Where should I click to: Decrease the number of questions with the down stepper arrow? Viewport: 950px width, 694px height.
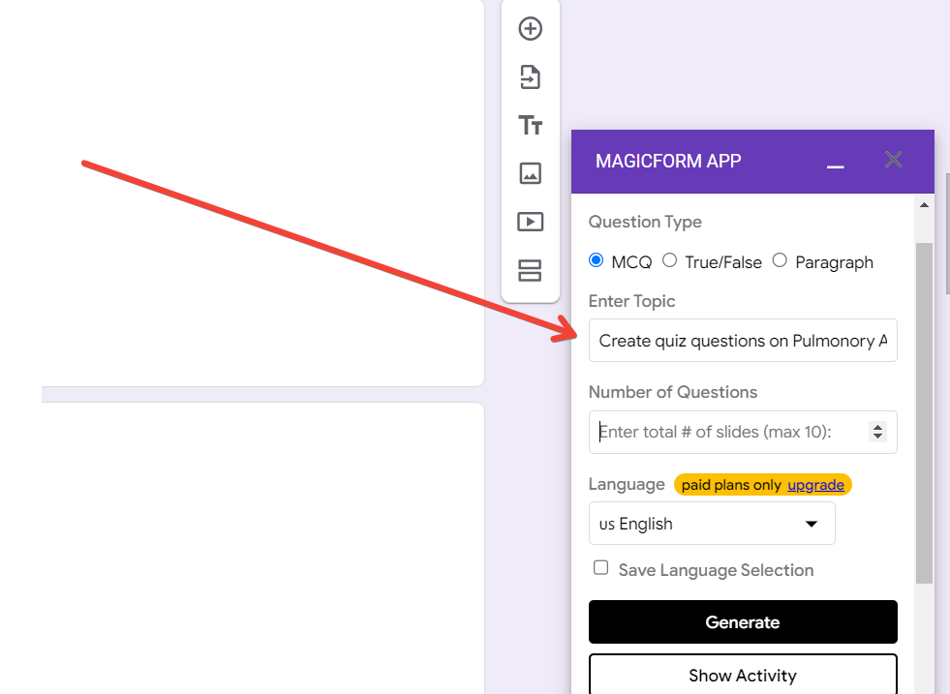point(877,437)
